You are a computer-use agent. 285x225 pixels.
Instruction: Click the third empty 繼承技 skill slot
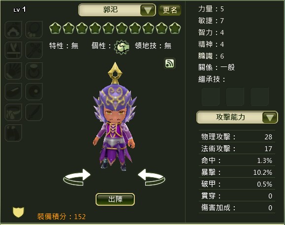coord(259,96)
